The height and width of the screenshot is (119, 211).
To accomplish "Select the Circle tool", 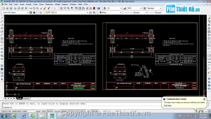I will (2, 38).
